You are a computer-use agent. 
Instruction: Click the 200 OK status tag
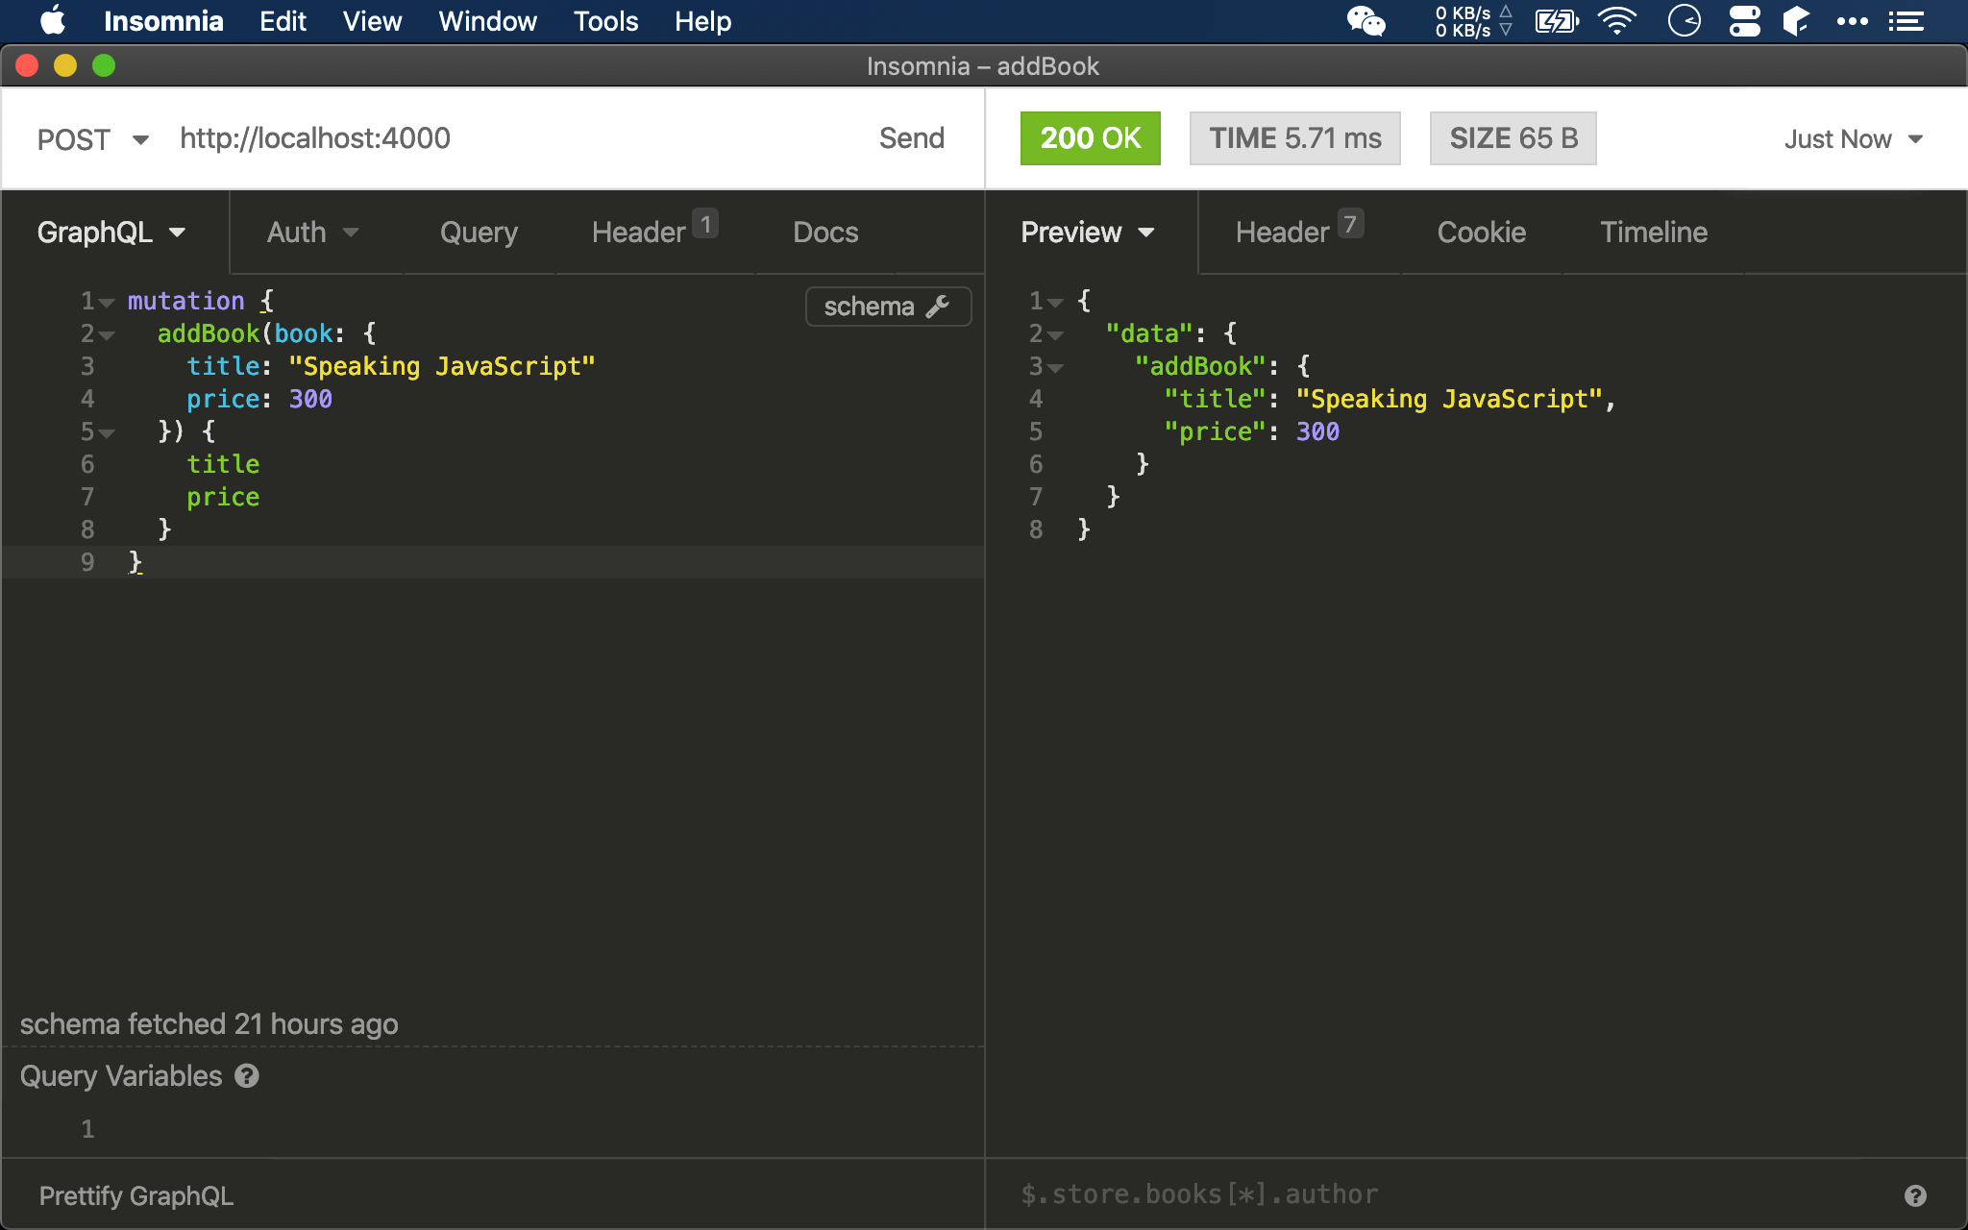tap(1090, 138)
